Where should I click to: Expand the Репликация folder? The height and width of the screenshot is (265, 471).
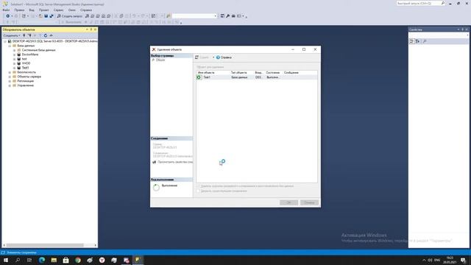tap(10, 81)
